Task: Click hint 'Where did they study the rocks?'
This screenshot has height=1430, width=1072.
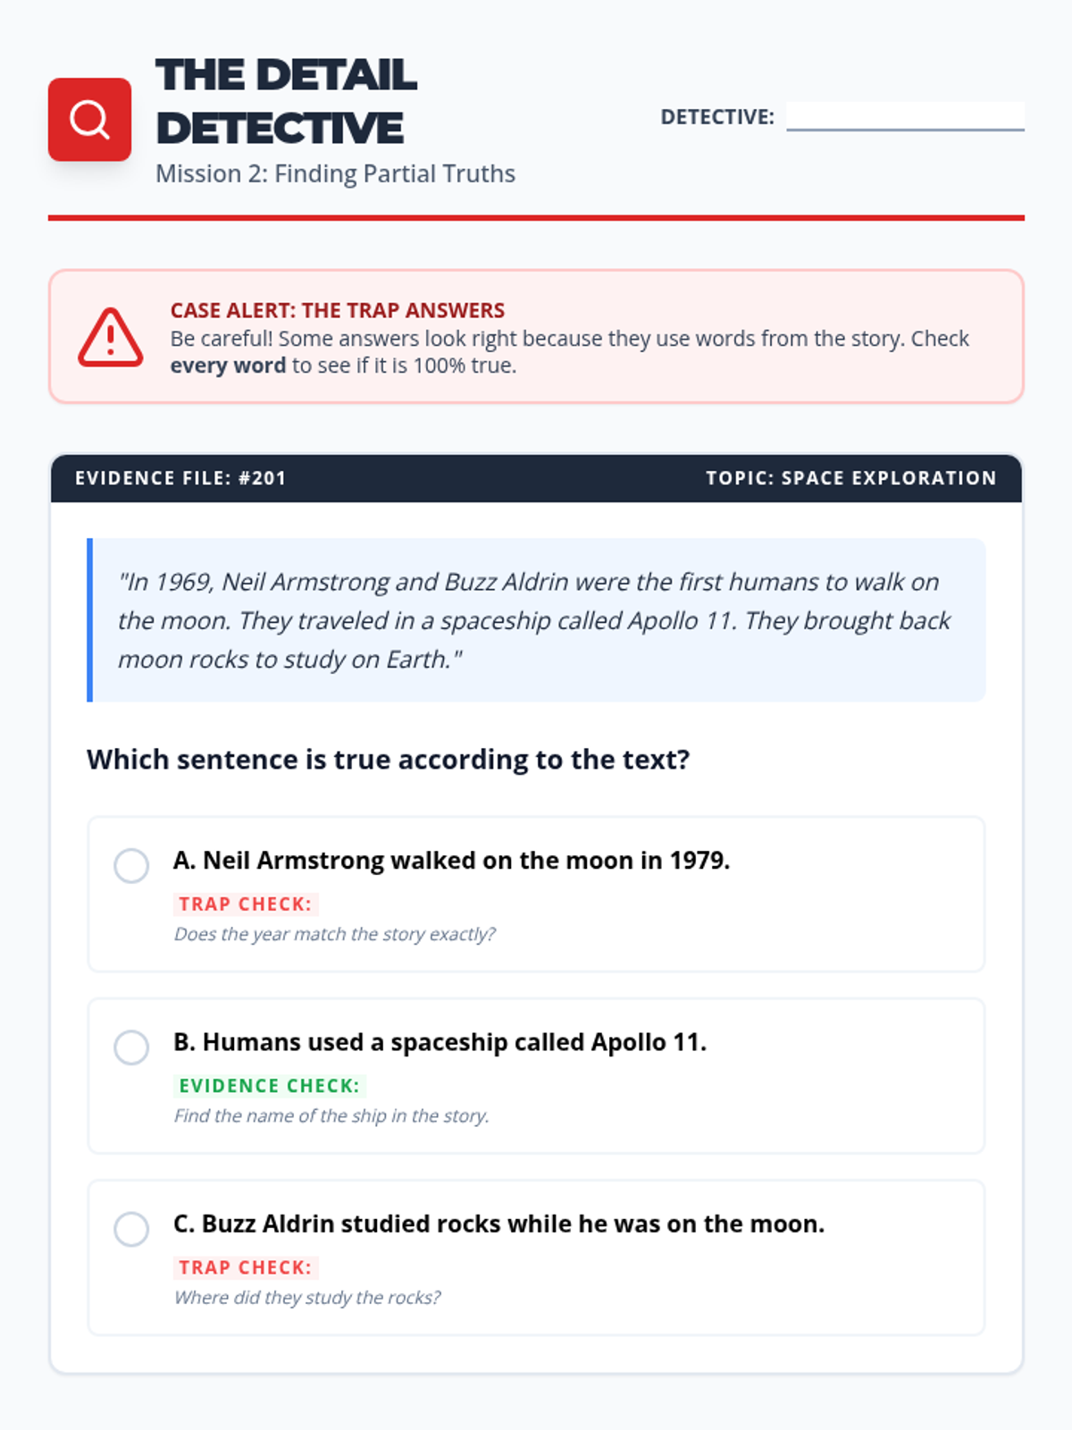Action: [x=307, y=1298]
